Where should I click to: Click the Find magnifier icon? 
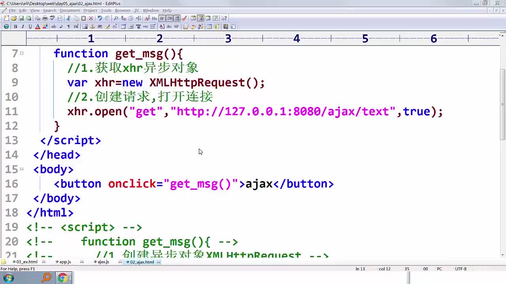pos(116,18)
